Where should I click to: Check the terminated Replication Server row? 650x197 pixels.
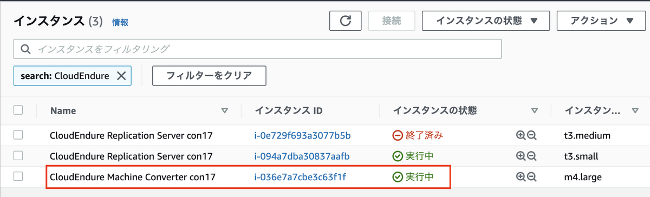coord(18,134)
